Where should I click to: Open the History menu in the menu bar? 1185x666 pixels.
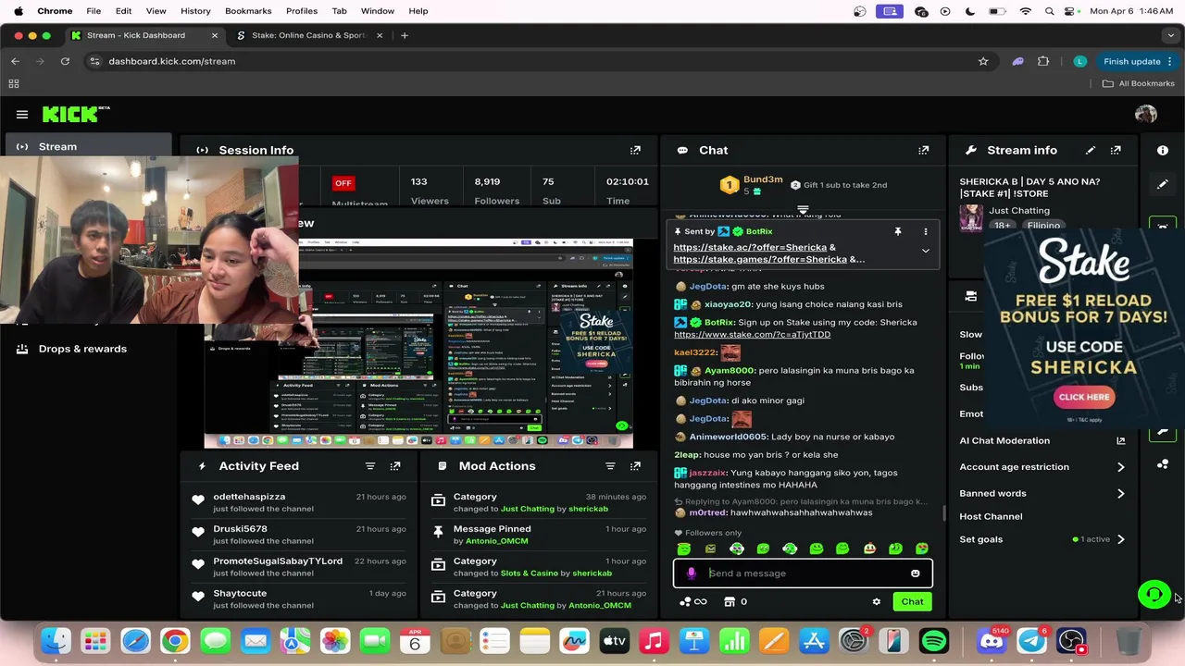[x=195, y=11]
